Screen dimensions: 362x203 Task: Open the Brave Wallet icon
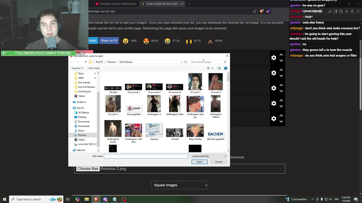341,11
